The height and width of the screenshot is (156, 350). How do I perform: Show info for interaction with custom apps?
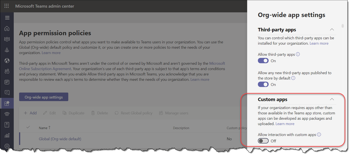point(319,134)
